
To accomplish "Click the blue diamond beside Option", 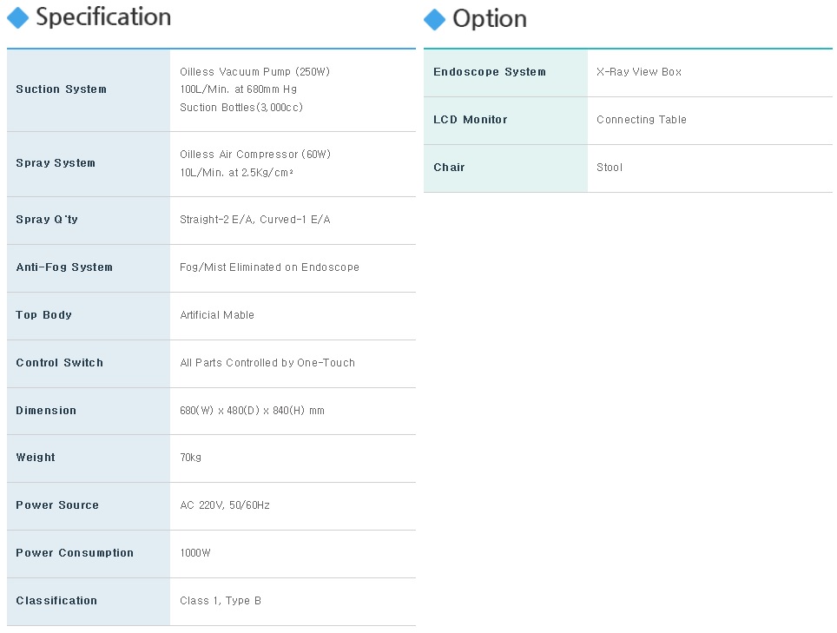I will tap(434, 20).
